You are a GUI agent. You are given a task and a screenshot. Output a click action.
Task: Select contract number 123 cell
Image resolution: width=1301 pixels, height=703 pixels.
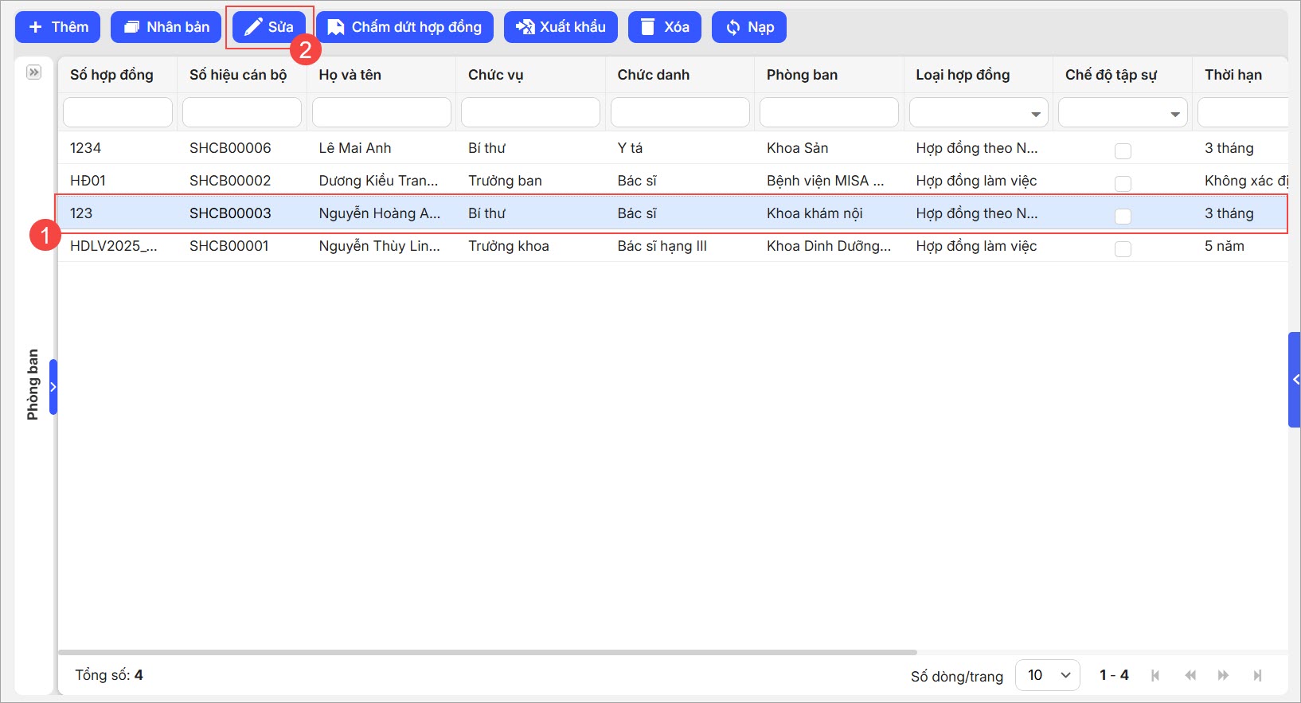(81, 213)
